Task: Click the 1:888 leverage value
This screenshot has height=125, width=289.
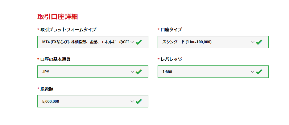Action: pos(167,72)
